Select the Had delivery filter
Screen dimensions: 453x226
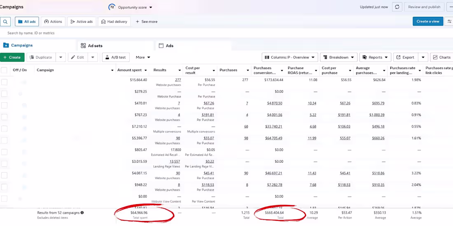pyautogui.click(x=114, y=22)
